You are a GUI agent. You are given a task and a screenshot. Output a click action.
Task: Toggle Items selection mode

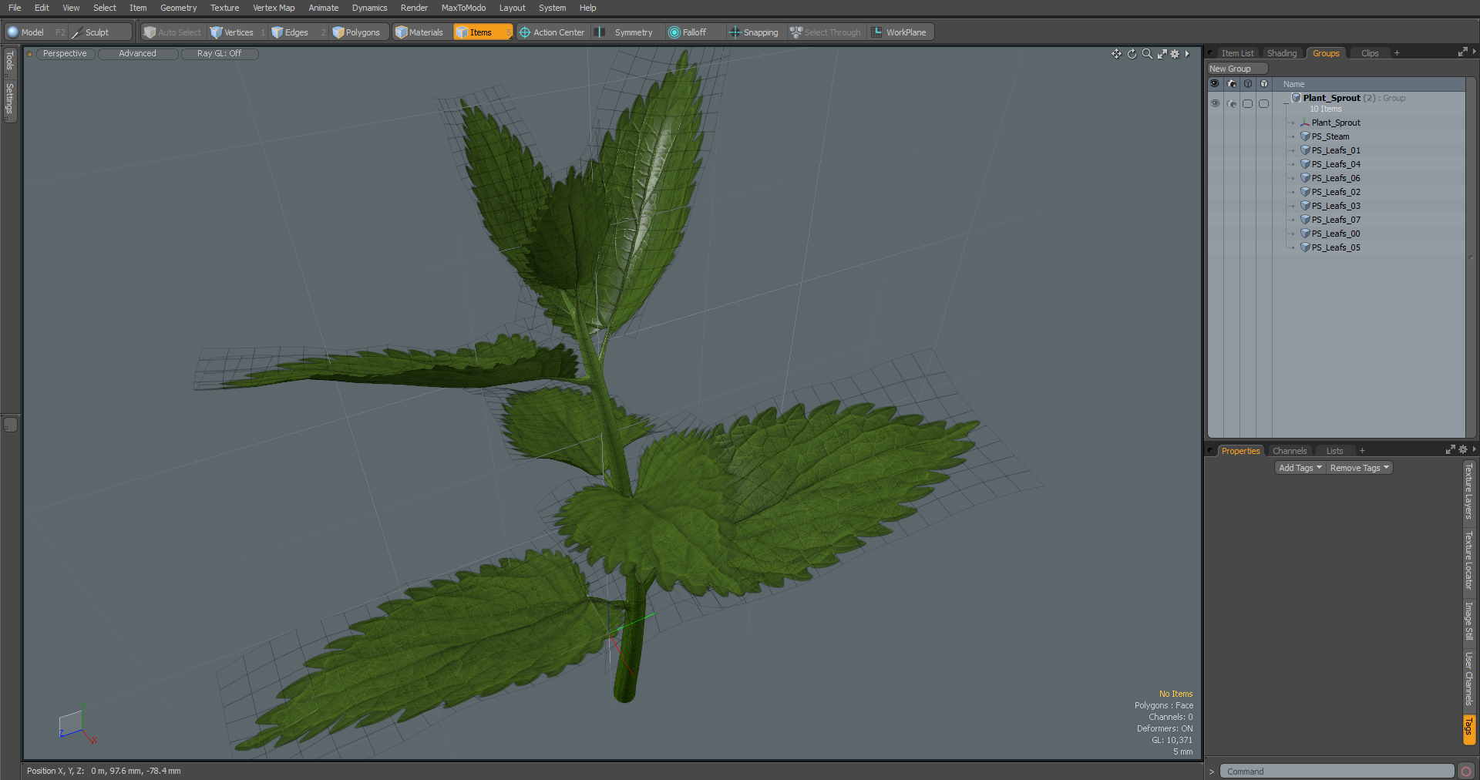coord(482,32)
